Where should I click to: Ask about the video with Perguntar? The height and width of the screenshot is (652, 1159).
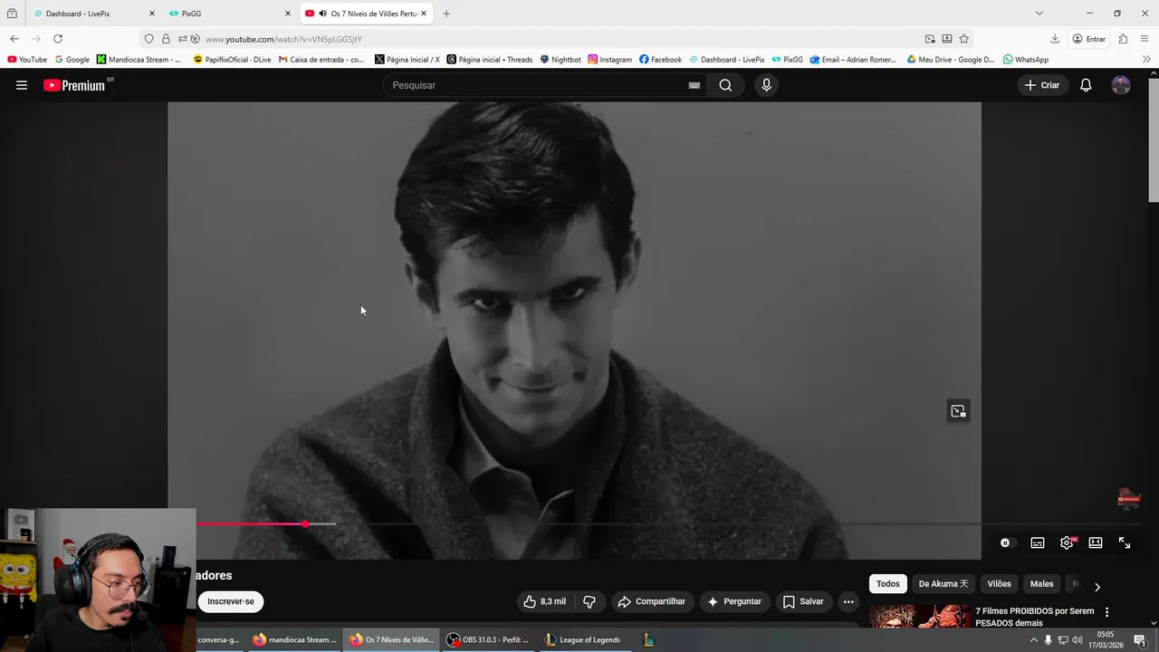point(734,601)
